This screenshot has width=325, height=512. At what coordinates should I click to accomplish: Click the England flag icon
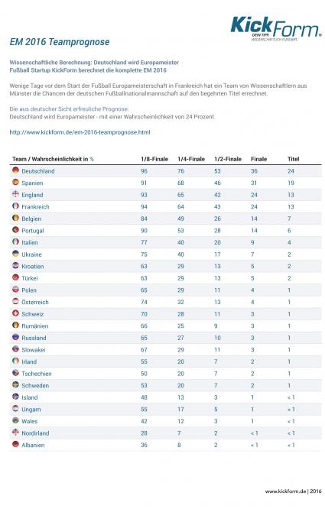click(15, 194)
